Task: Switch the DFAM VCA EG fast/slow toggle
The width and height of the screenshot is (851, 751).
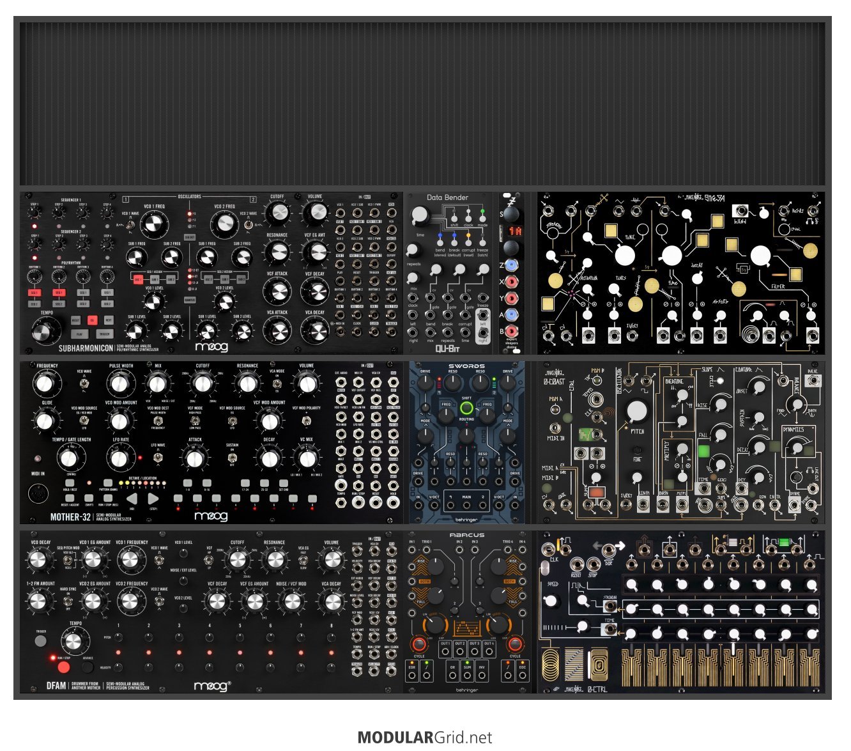Action: click(x=303, y=560)
